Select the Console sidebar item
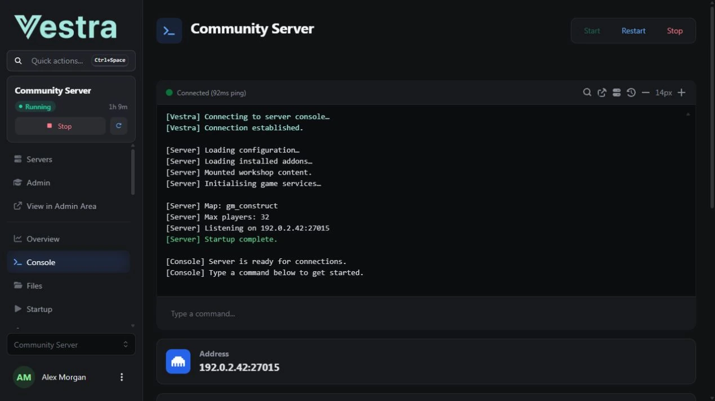This screenshot has height=401, width=715. click(69, 262)
